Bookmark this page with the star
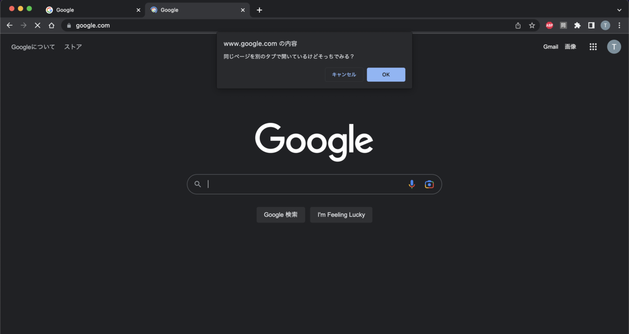Viewport: 629px width, 334px height. 532,25
